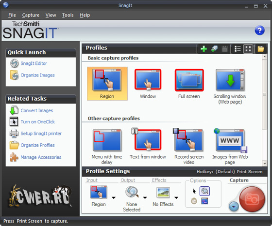The width and height of the screenshot is (272, 226).
Task: Toggle multiple area capture option
Action: coord(204,201)
